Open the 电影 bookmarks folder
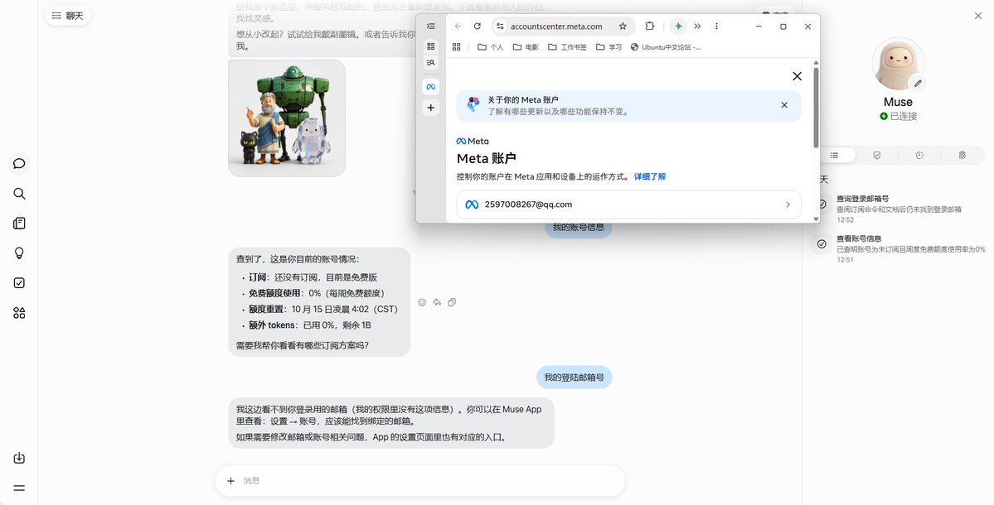This screenshot has height=505, width=994. [x=526, y=47]
